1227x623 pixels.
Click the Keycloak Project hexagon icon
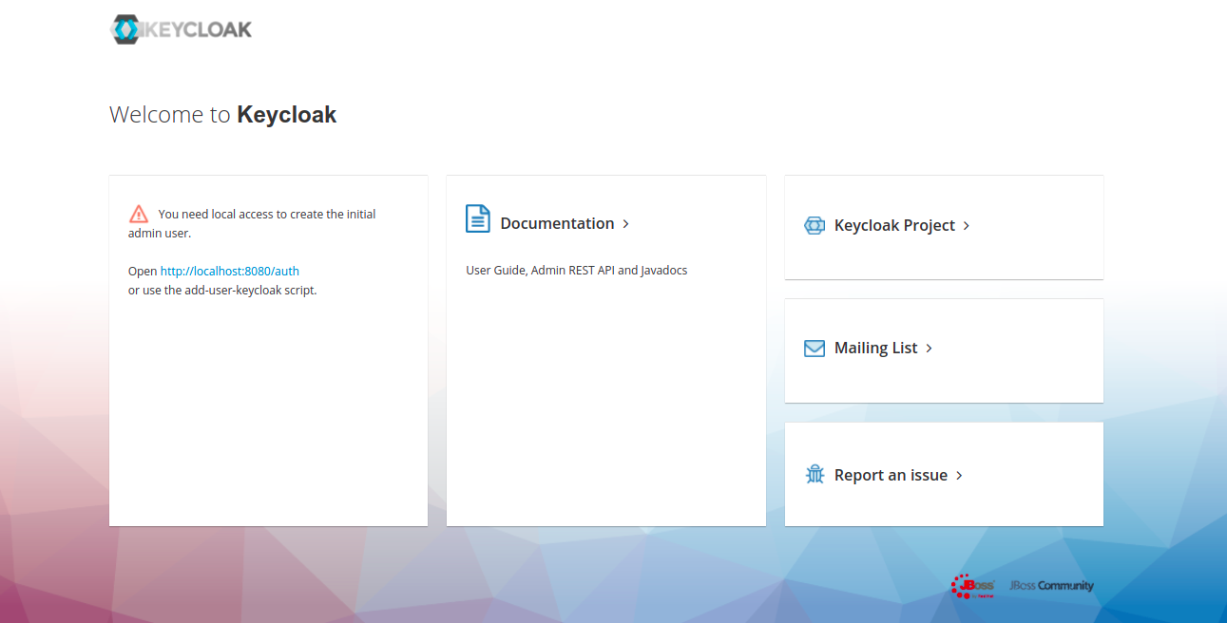pyautogui.click(x=815, y=225)
